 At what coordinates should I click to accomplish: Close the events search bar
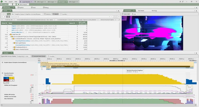coord(119,17)
